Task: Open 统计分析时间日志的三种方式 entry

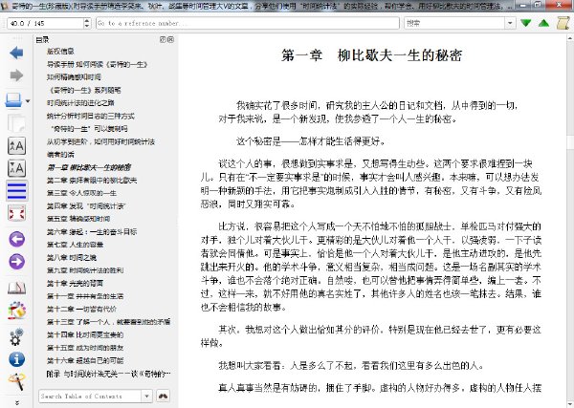Action: click(91, 116)
